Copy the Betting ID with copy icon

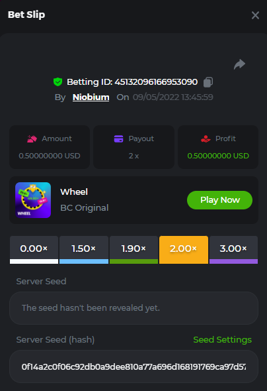[x=208, y=82]
